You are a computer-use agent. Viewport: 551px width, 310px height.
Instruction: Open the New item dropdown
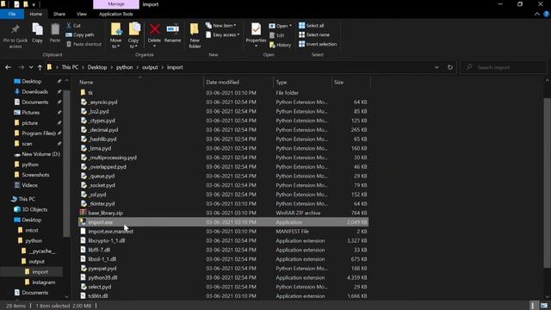pyautogui.click(x=221, y=26)
